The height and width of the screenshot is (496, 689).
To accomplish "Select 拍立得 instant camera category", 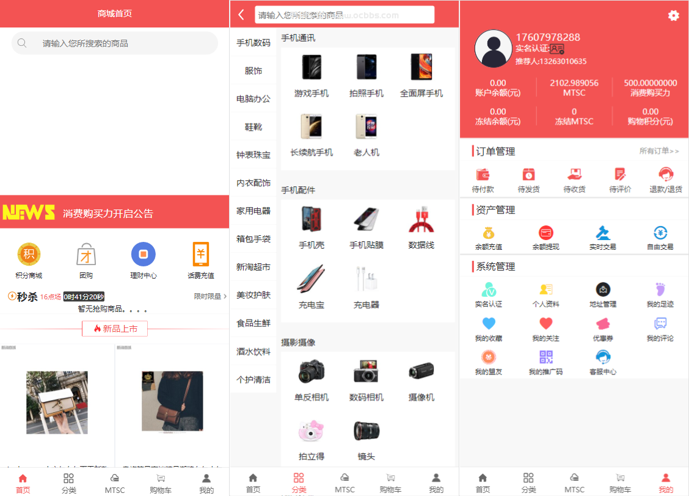I will pyautogui.click(x=312, y=439).
